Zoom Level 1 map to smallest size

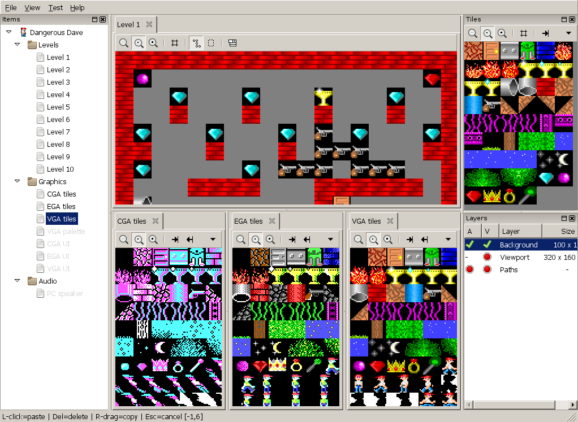124,43
